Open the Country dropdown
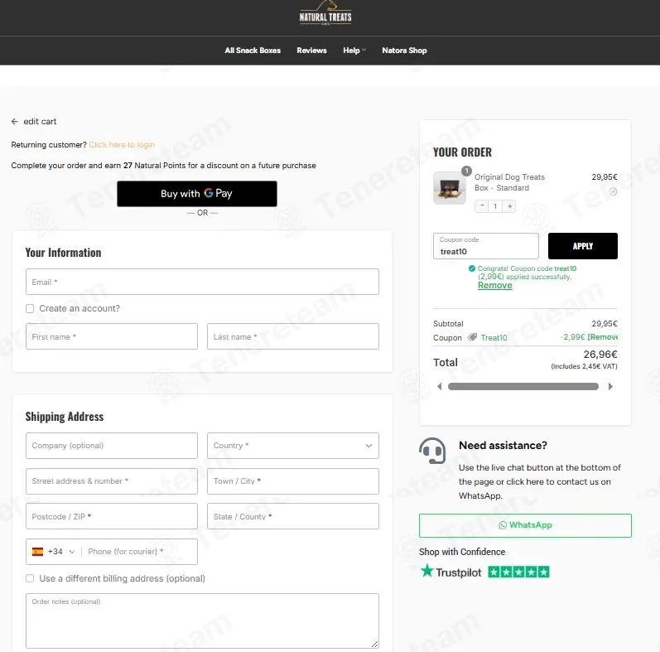Image resolution: width=660 pixels, height=652 pixels. (293, 446)
